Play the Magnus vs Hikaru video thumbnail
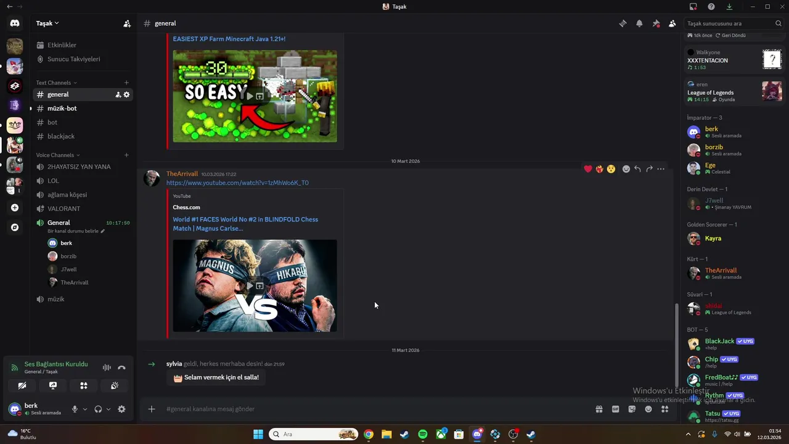The image size is (789, 444). [255, 286]
